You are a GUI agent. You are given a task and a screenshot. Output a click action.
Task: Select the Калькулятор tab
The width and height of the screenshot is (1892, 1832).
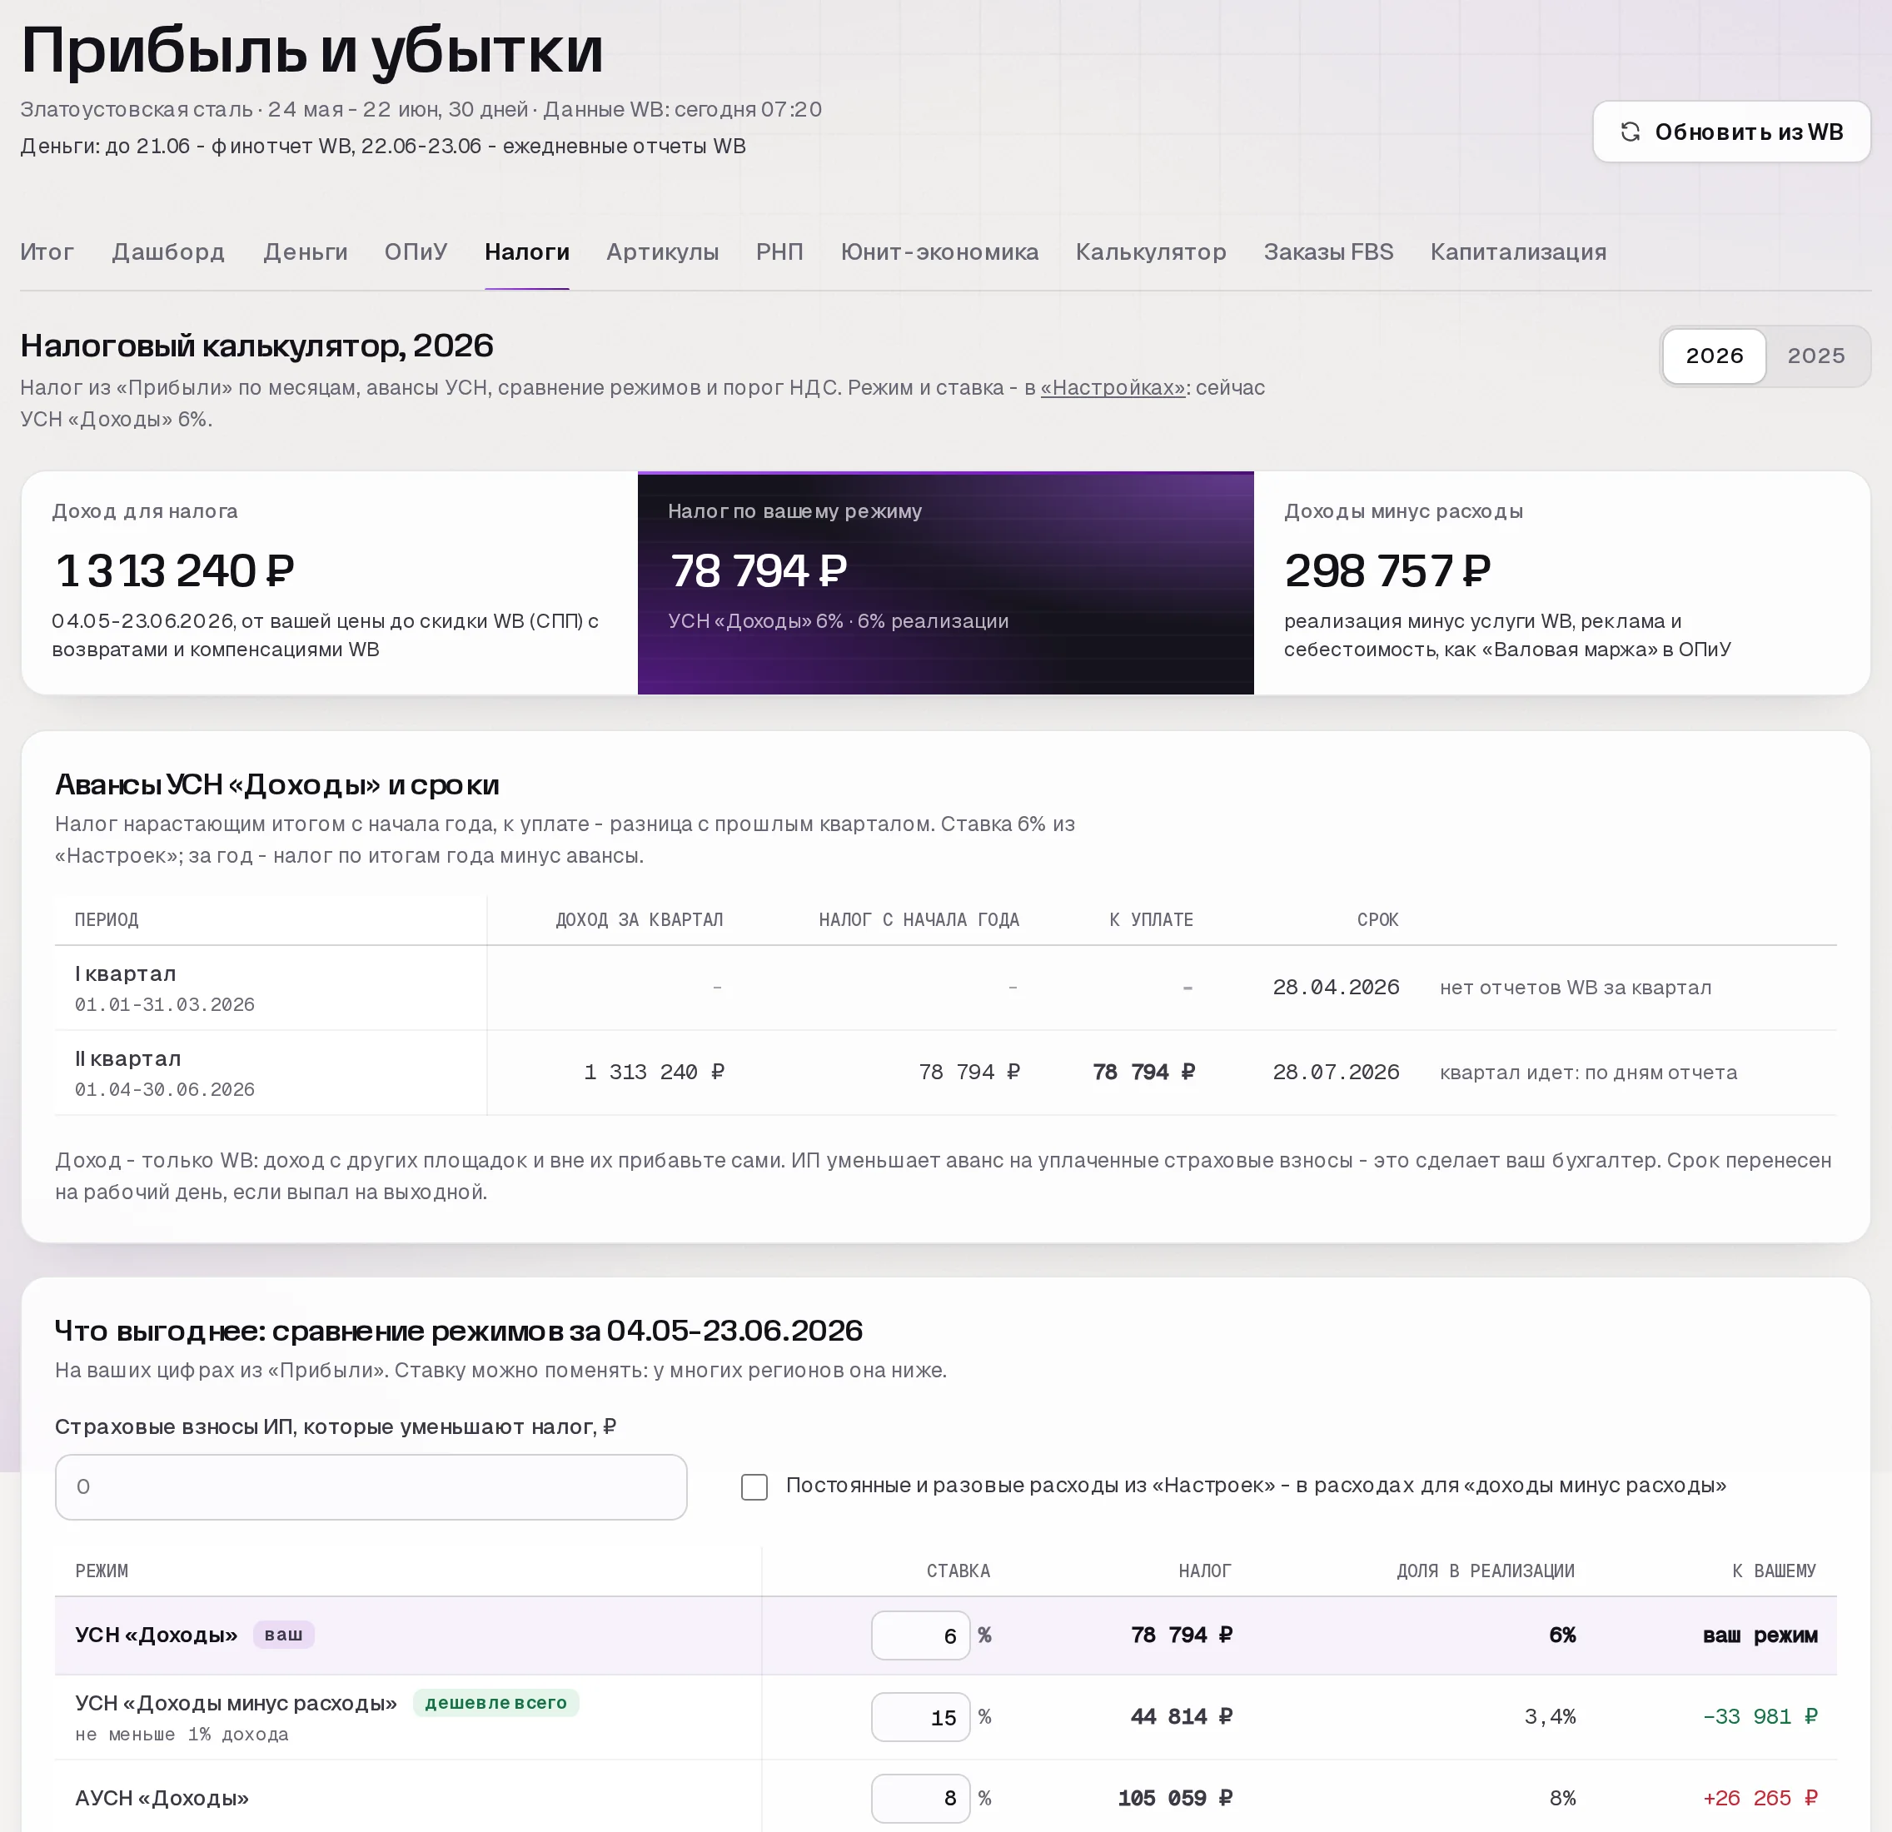click(x=1151, y=252)
